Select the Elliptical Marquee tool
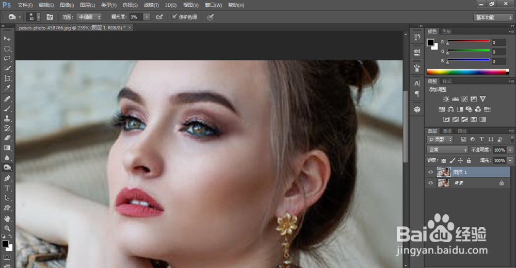The image size is (516, 268). (7, 48)
